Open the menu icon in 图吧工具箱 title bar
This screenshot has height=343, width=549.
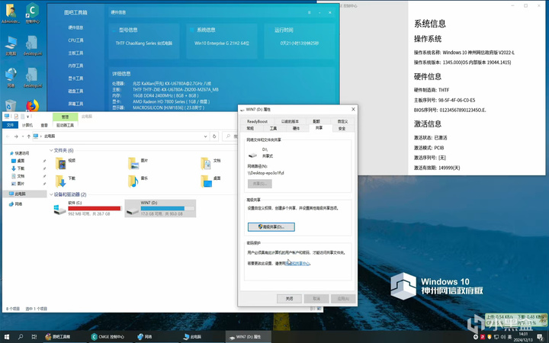pos(309,12)
